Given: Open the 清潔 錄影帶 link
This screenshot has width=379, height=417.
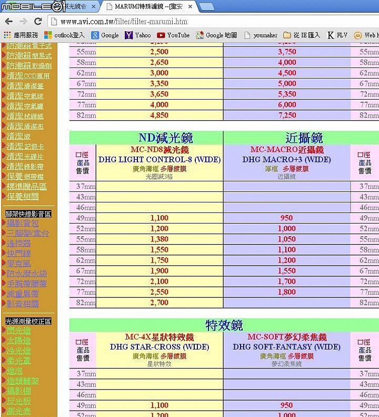Looking at the screenshot, I should (25, 167).
